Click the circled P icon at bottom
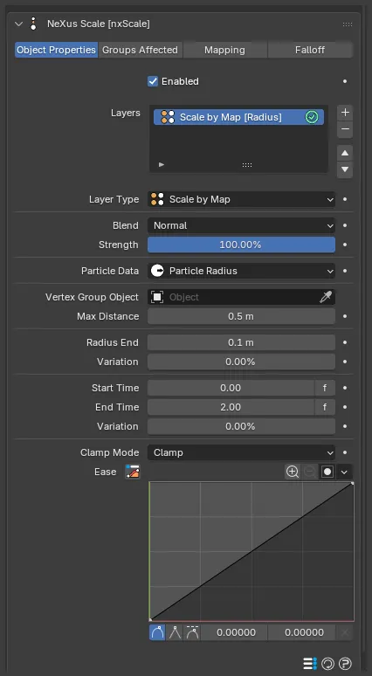Screen dimensions: 372x676 pyautogui.click(x=345, y=663)
